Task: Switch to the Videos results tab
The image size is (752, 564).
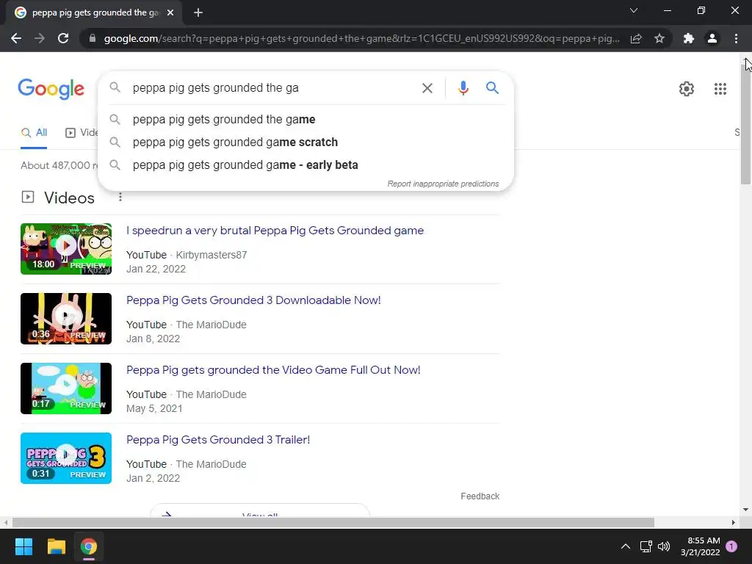Action: point(82,133)
